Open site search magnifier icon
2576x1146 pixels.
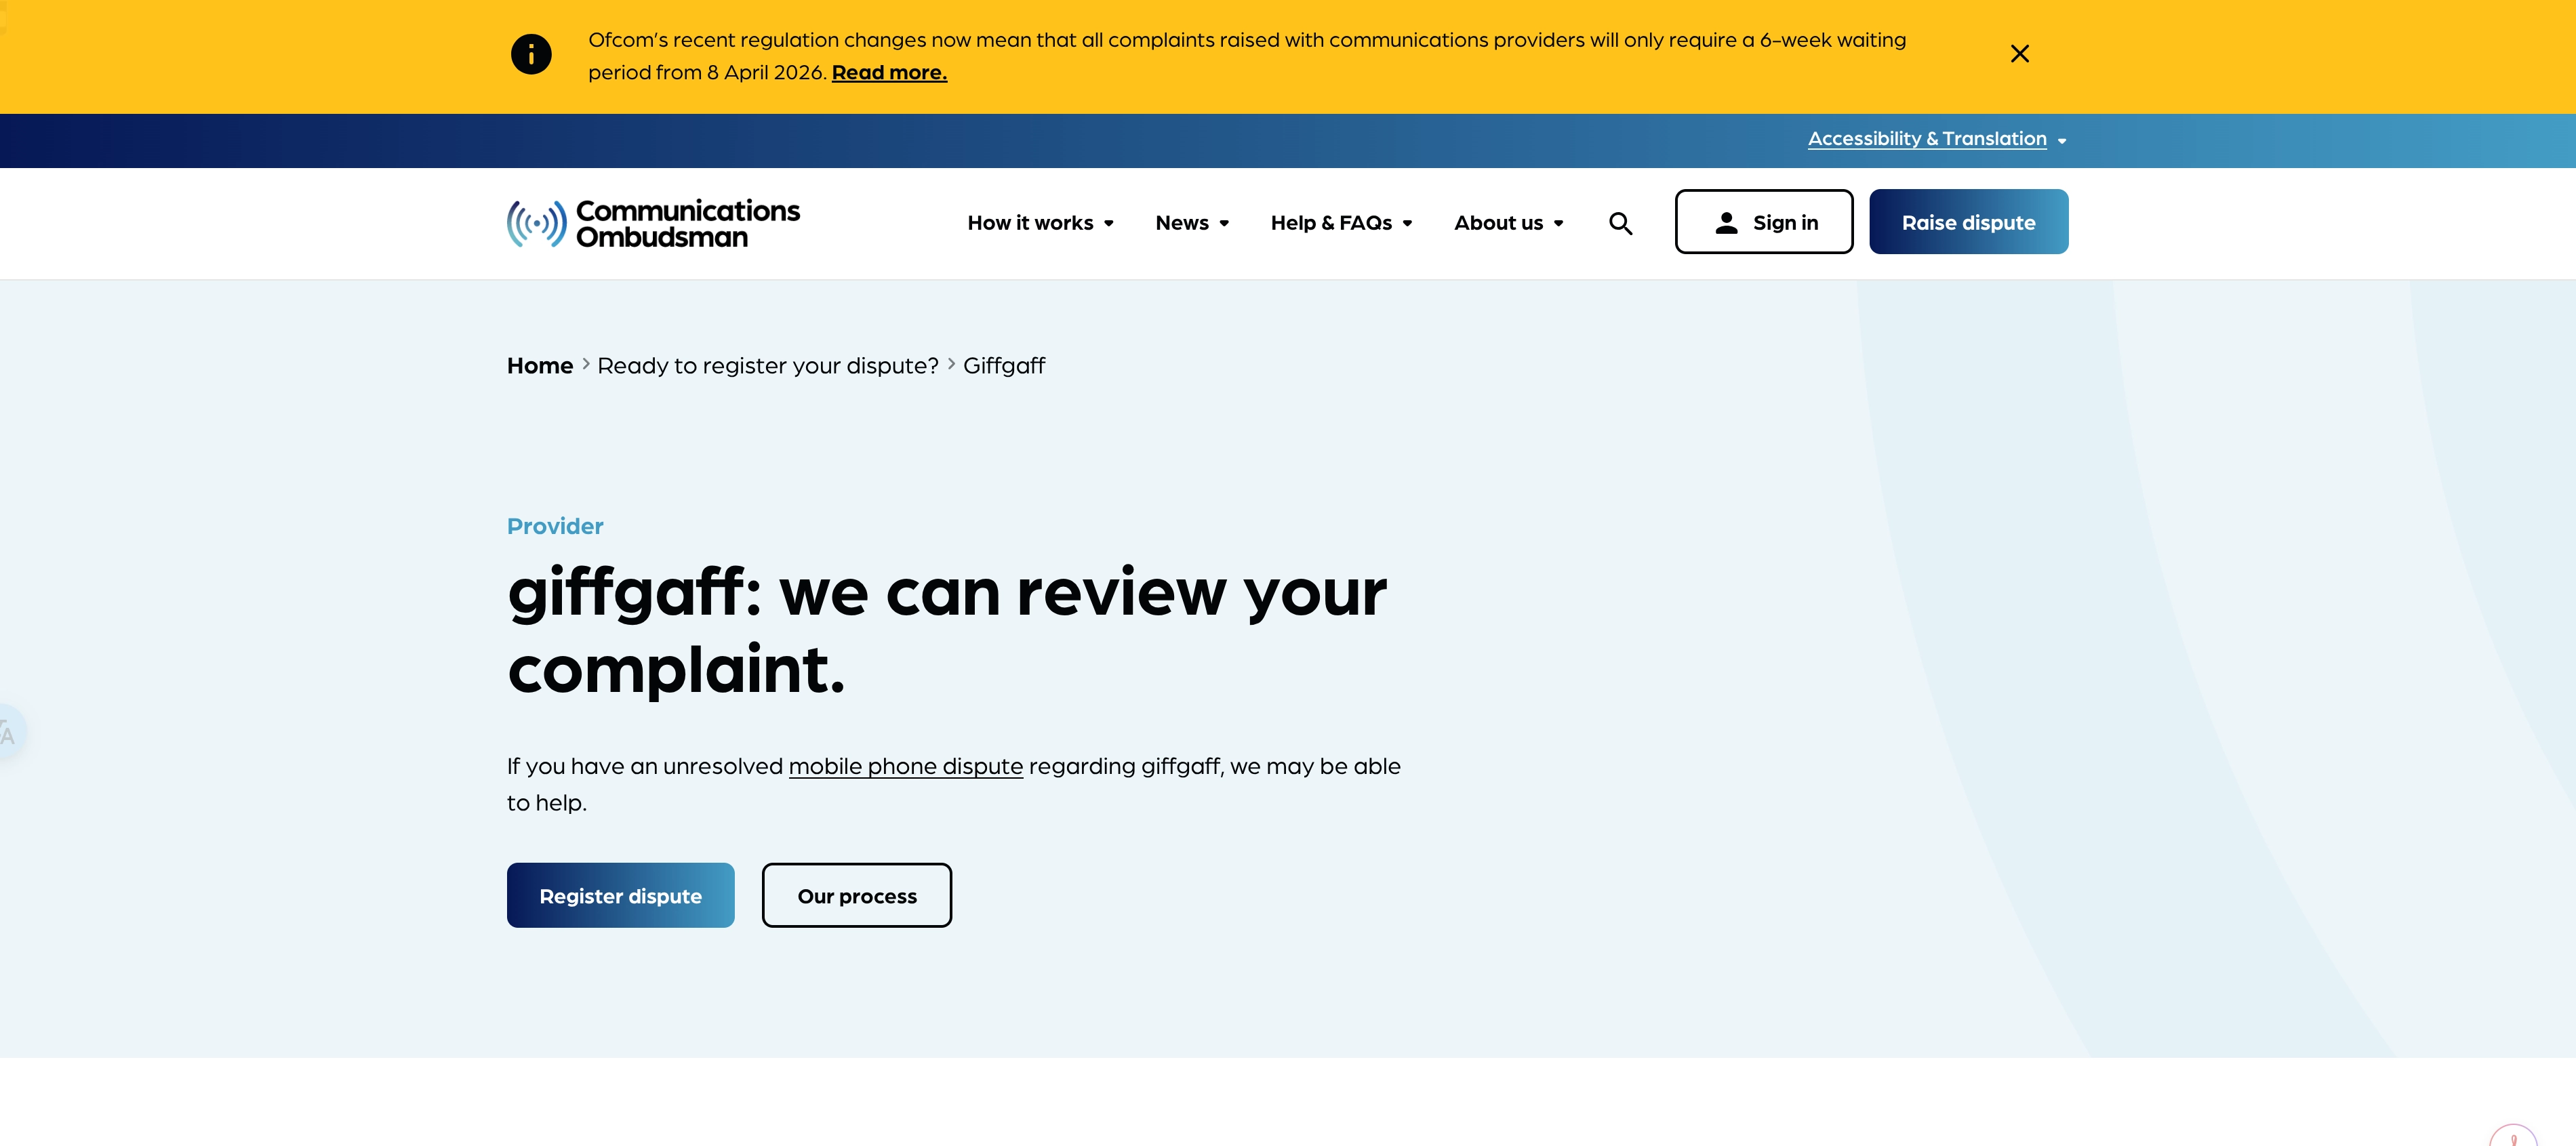[x=1620, y=223]
